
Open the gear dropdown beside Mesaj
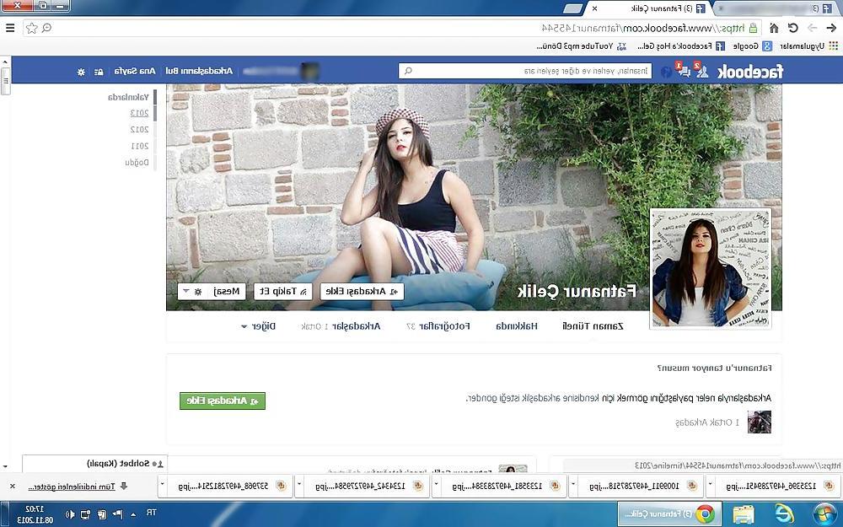192,292
